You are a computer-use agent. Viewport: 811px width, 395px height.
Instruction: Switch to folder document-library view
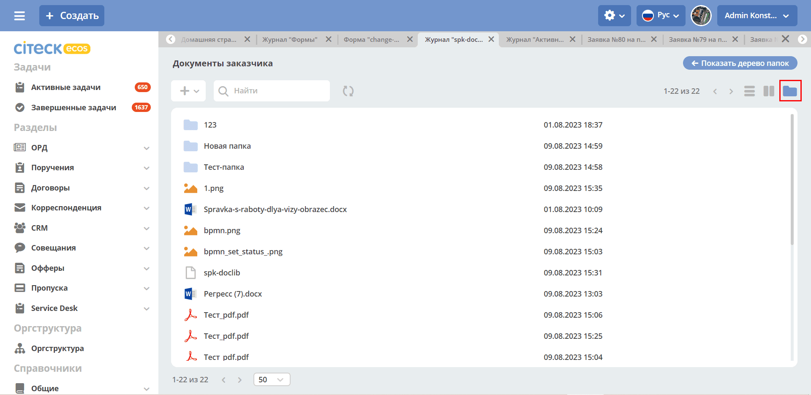[x=790, y=91]
